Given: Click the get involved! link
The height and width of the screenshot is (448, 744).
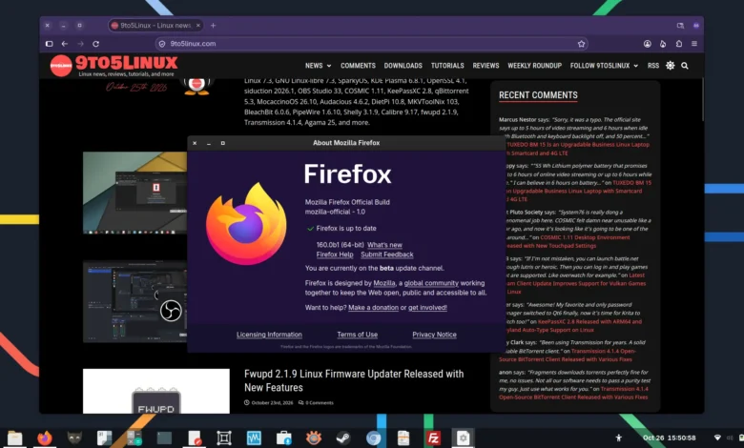Looking at the screenshot, I should coord(427,308).
